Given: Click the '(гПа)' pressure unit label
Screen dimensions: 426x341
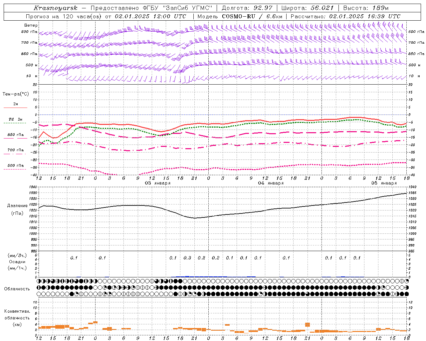Looking at the screenshot, I should point(17,213).
